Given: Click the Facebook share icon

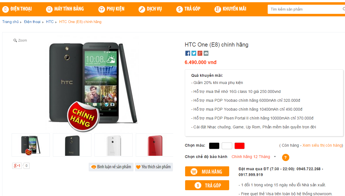Looking at the screenshot, I should (188, 53).
